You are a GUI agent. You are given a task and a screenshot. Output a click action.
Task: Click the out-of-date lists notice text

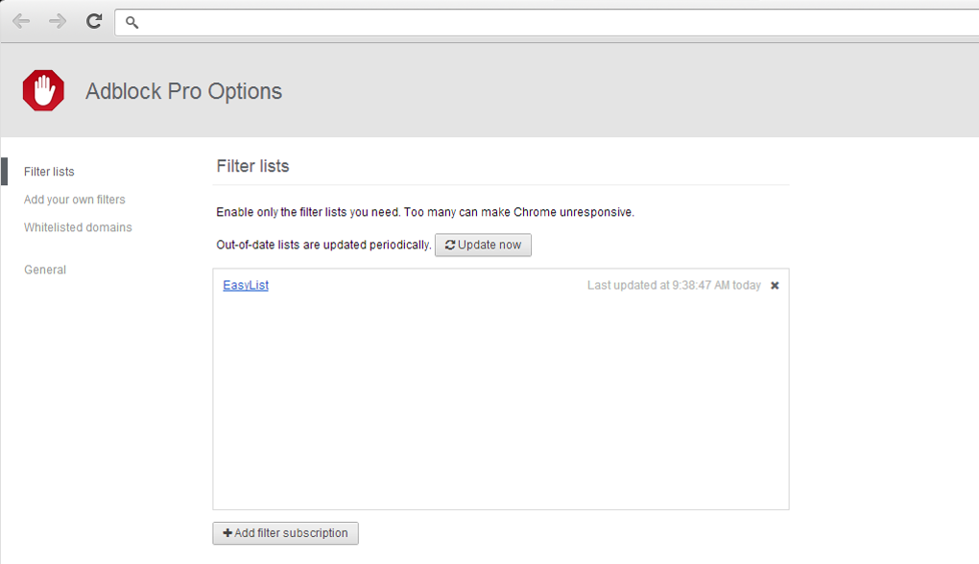(x=323, y=245)
